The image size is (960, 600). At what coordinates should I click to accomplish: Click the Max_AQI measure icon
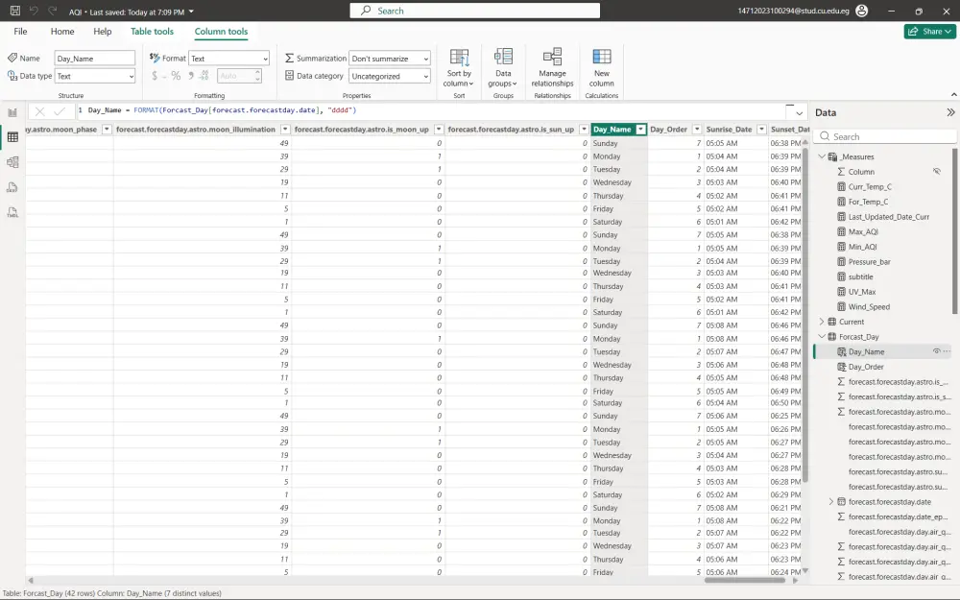[x=841, y=231]
